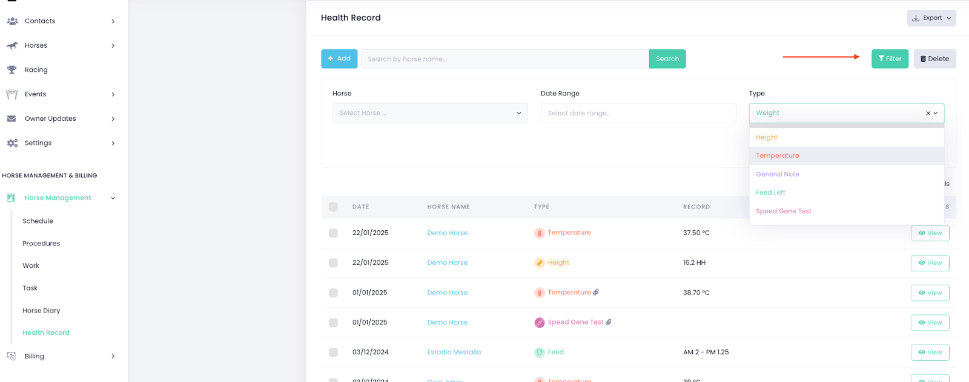969x382 pixels.
Task: Click the Billing icon in sidebar
Action: tap(12, 356)
